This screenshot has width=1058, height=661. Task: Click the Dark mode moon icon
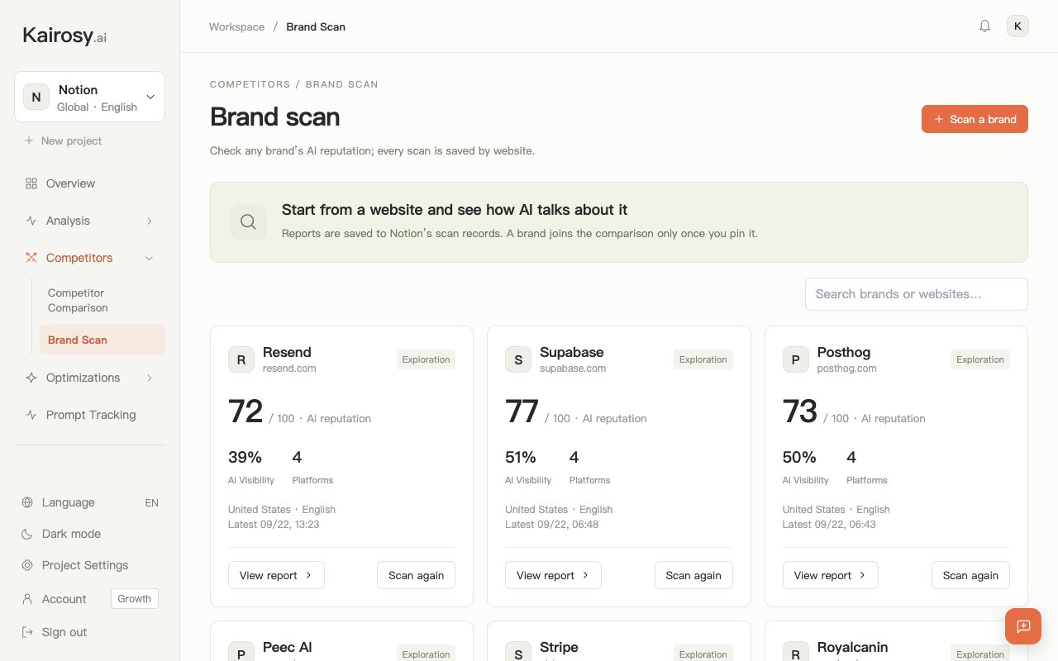point(27,534)
